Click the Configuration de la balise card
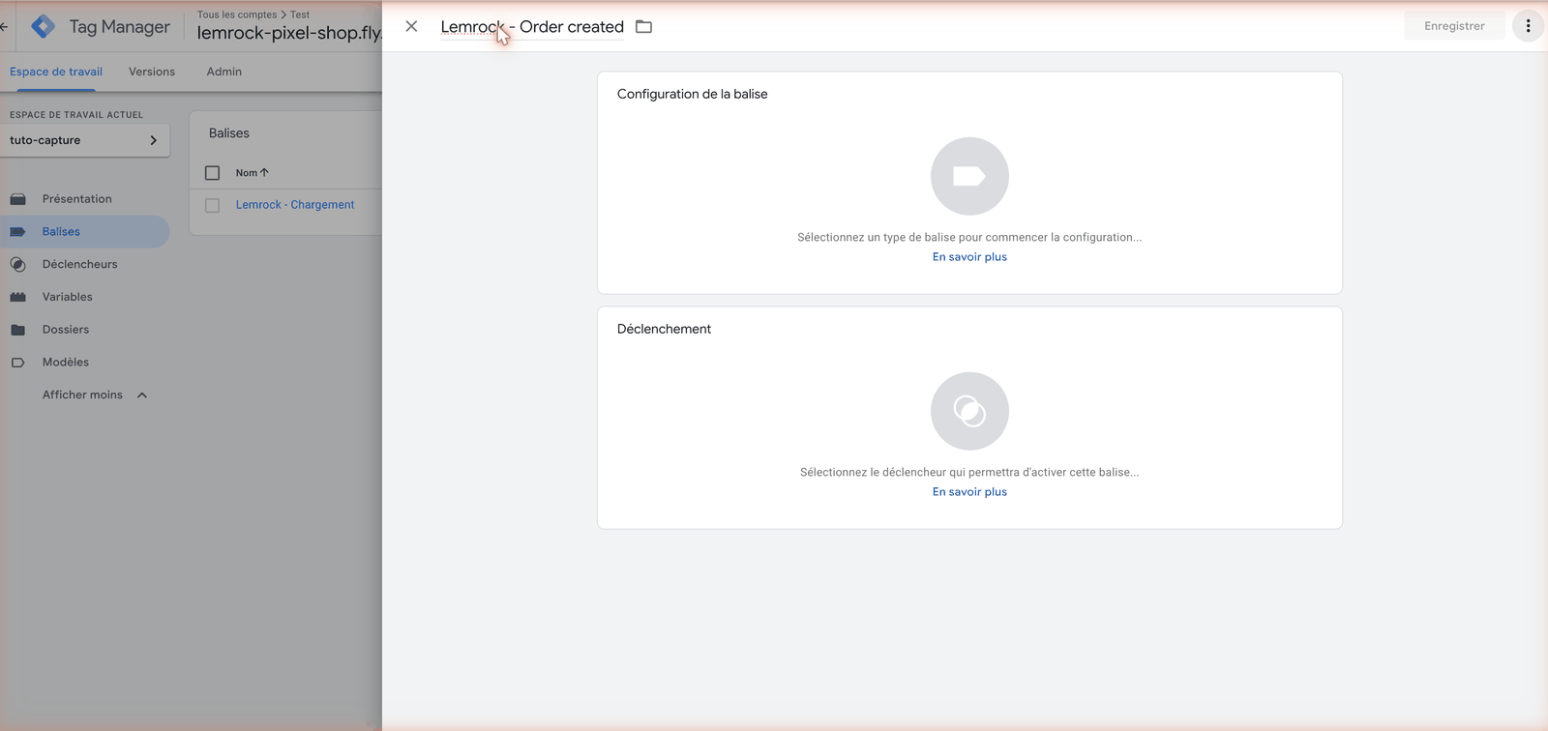1548x731 pixels. pos(969,183)
